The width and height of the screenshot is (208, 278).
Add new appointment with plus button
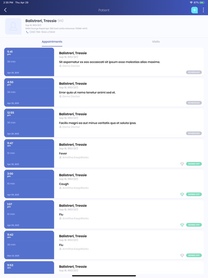pos(194,10)
